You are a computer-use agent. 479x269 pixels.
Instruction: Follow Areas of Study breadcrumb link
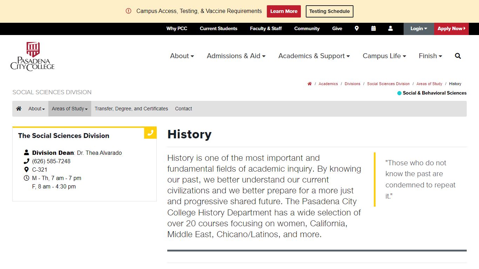click(x=429, y=84)
